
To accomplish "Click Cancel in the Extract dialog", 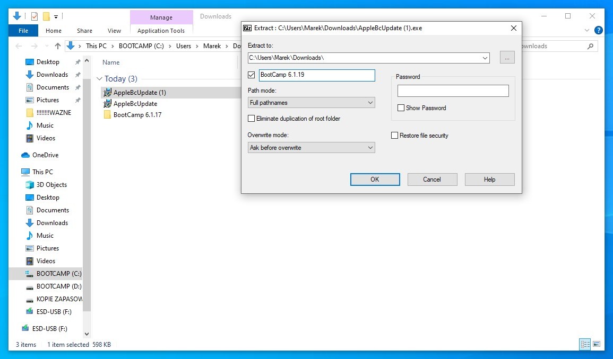I will [x=432, y=179].
